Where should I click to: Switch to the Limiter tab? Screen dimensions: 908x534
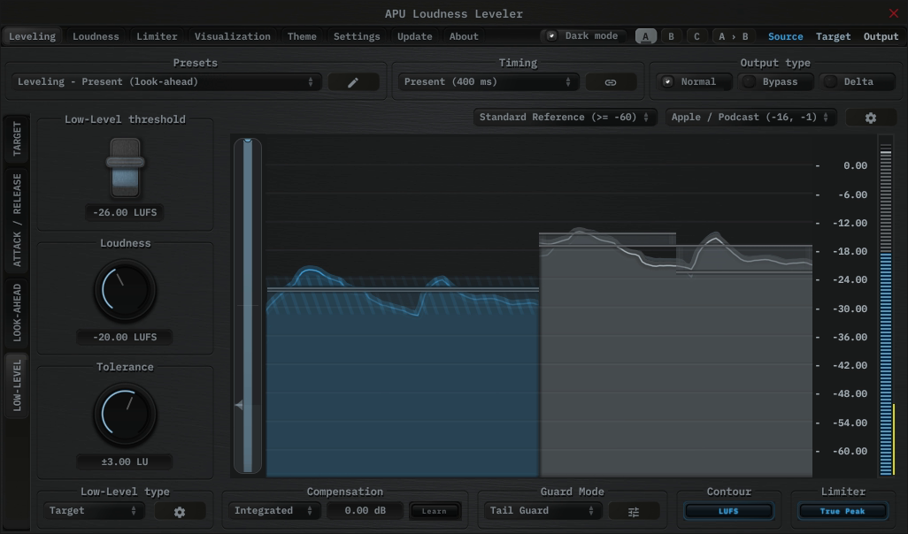[157, 36]
